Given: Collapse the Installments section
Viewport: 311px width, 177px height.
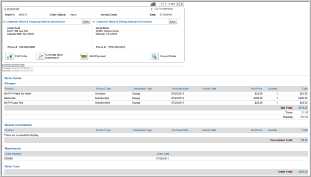Looking at the screenshot, I should (x=5, y=149).
